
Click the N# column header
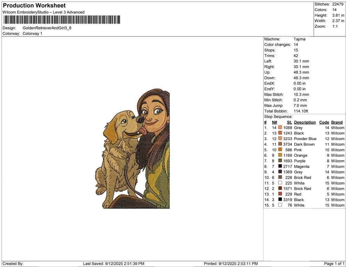click(274, 122)
